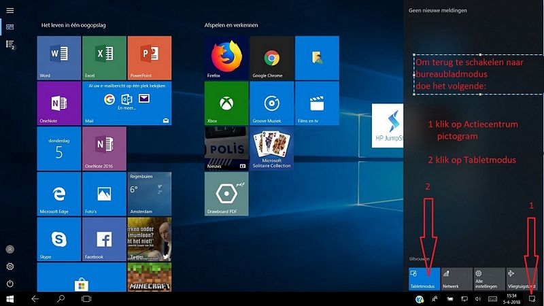Launch Excel from its Start tile
The height and width of the screenshot is (306, 544).
coord(104,58)
